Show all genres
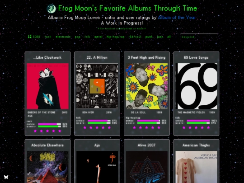 pos(169,37)
